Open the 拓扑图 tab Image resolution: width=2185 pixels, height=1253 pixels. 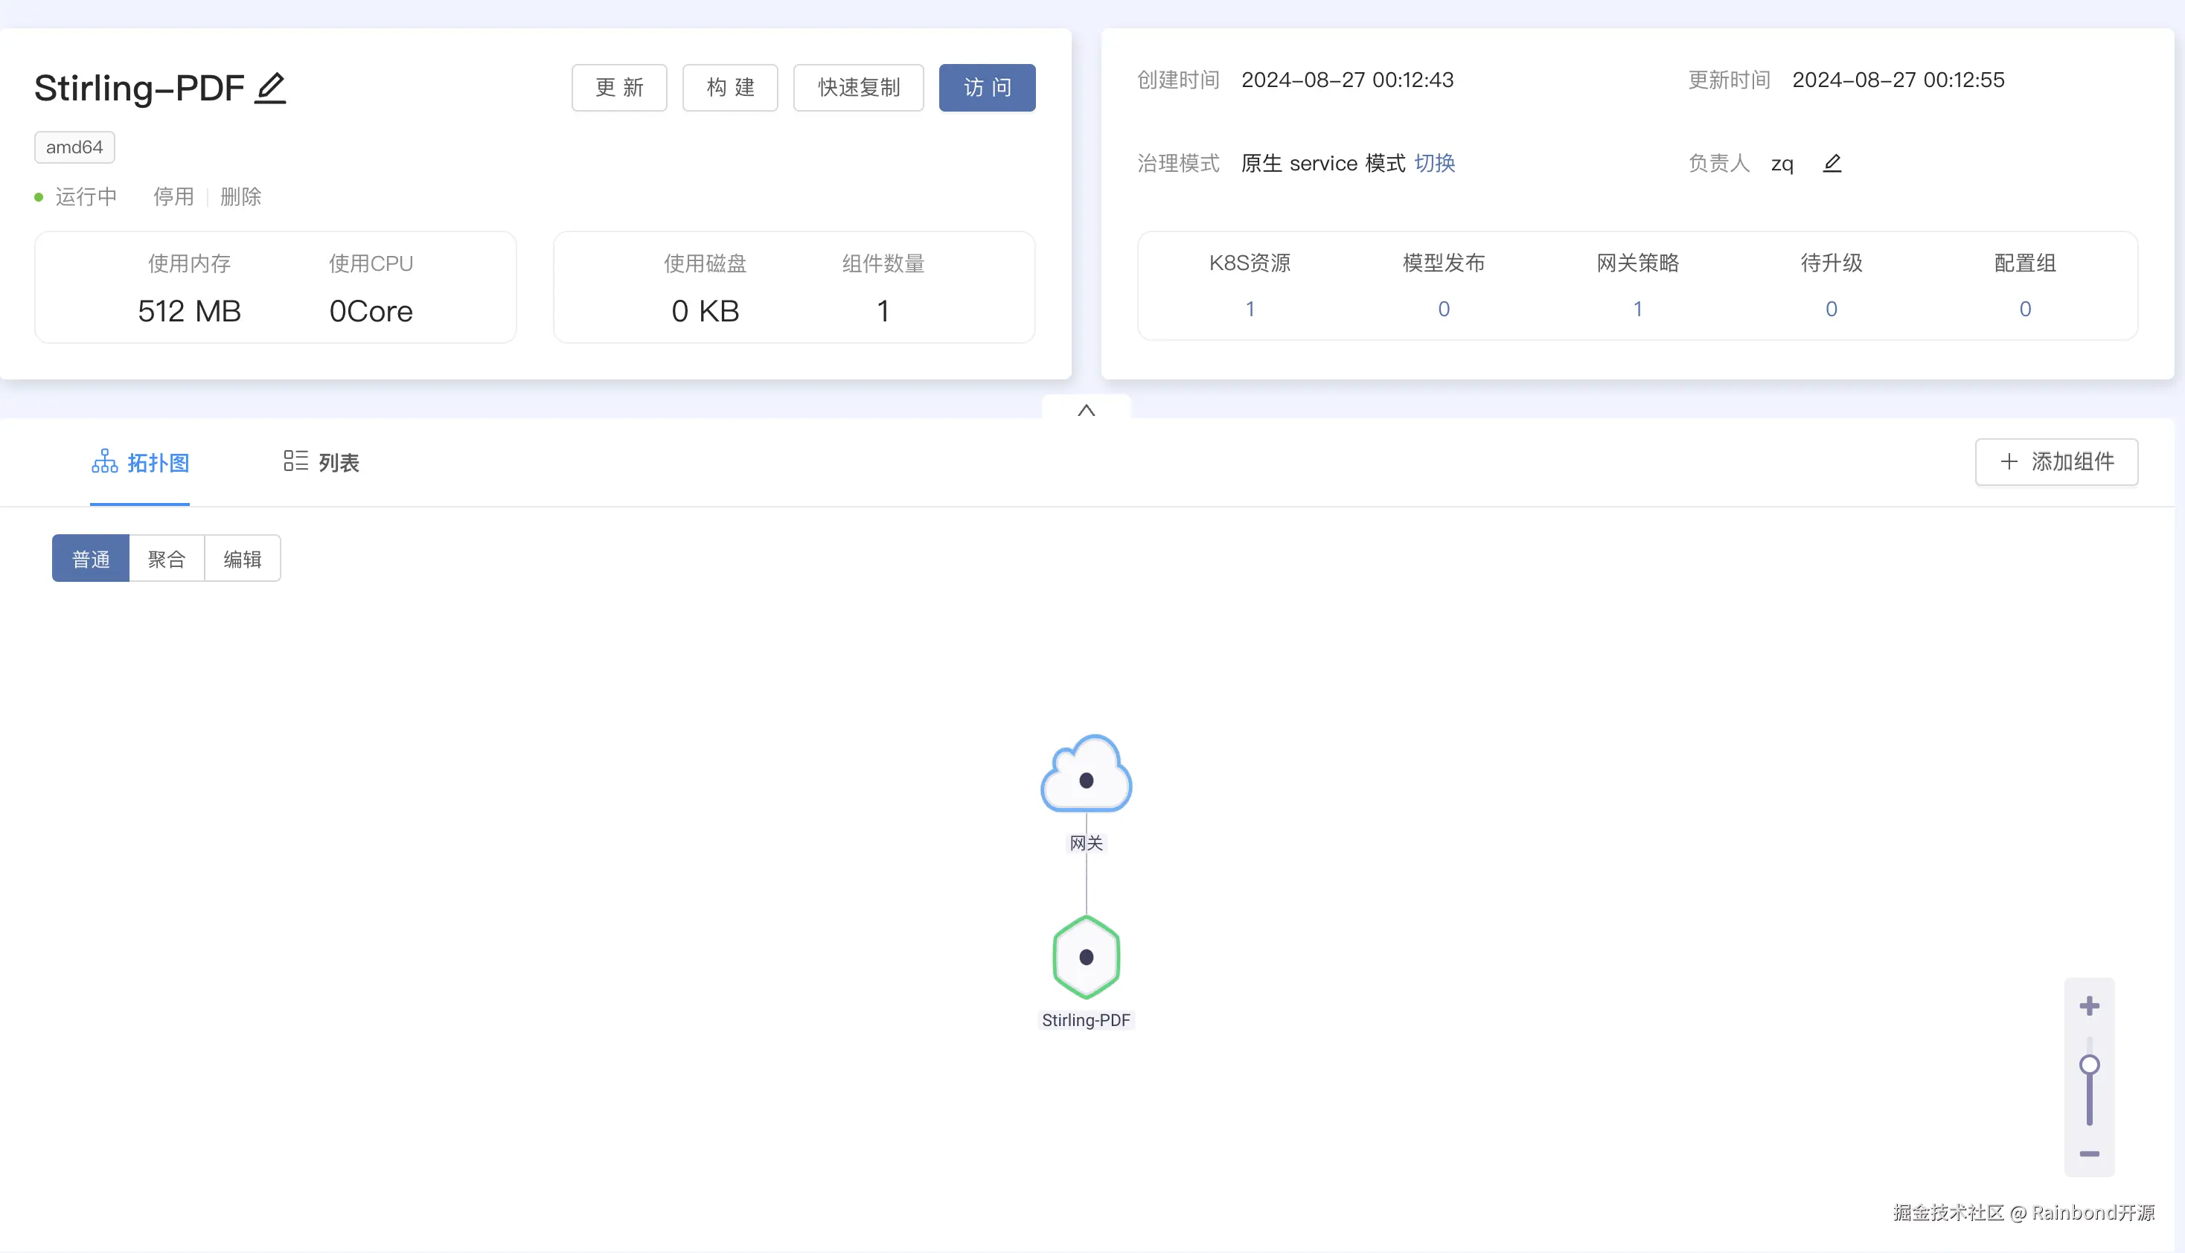pyautogui.click(x=158, y=463)
